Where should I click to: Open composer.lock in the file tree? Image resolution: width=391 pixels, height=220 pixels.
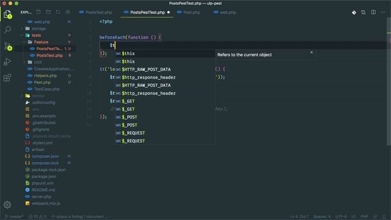[45, 163]
